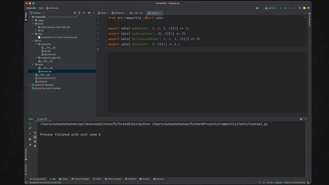This screenshot has height=185, width=329.
Task: Toggle Project tool window side strip
Action: point(26,16)
